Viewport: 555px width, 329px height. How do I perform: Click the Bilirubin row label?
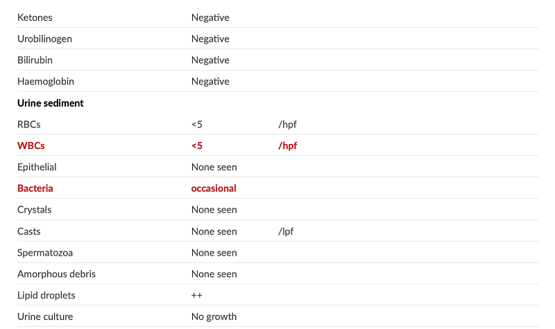pyautogui.click(x=35, y=60)
